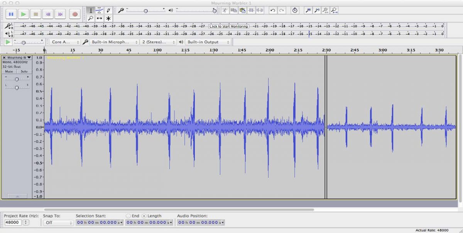This screenshot has width=463, height=233.
Task: Click the Fit Project in Window icon
Action: click(x=333, y=10)
